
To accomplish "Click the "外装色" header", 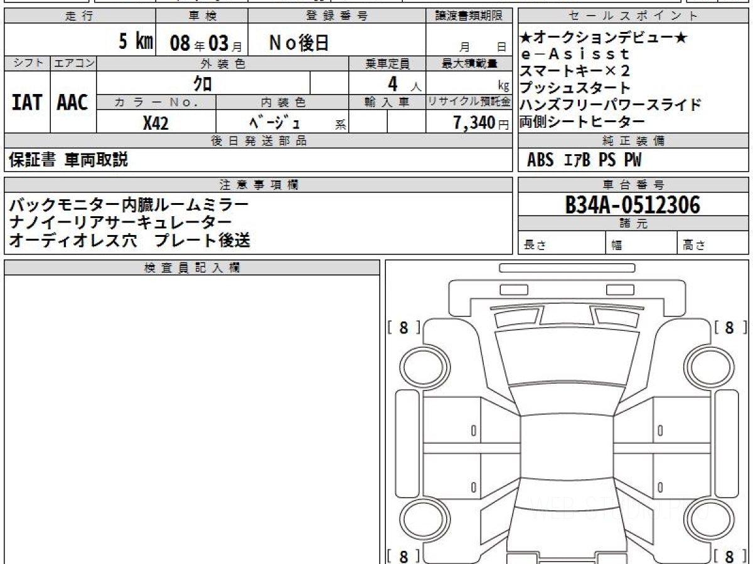I will coord(223,63).
